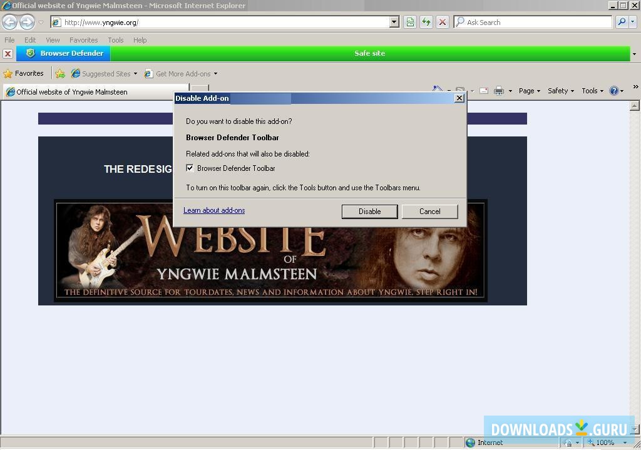Open the search provider dropdown arrow
This screenshot has height=450, width=641.
point(632,22)
